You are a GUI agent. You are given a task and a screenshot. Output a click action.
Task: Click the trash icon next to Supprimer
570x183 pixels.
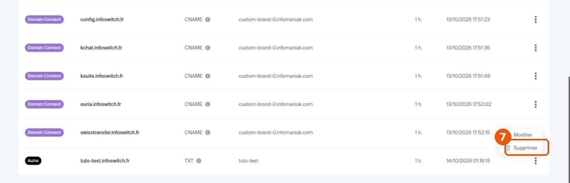pyautogui.click(x=508, y=148)
